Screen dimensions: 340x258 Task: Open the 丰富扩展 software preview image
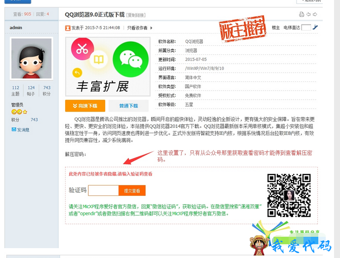coord(108,67)
